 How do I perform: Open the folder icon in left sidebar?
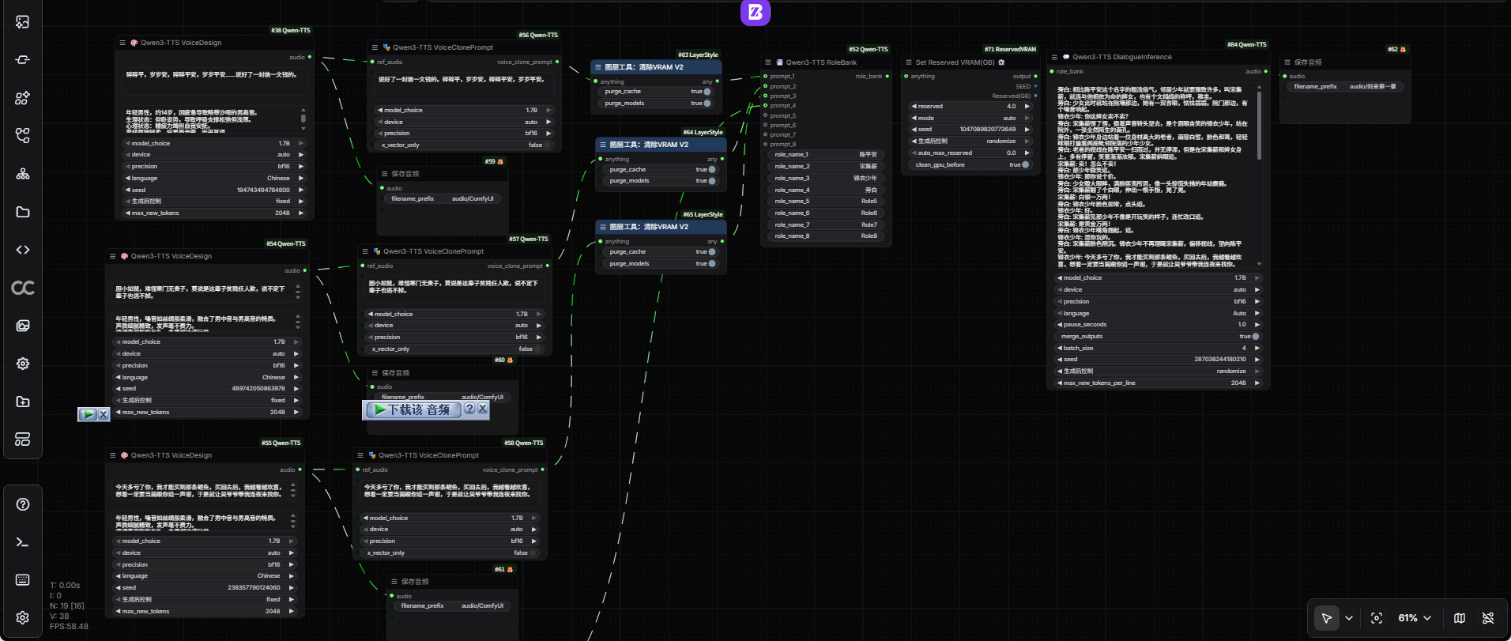23,212
